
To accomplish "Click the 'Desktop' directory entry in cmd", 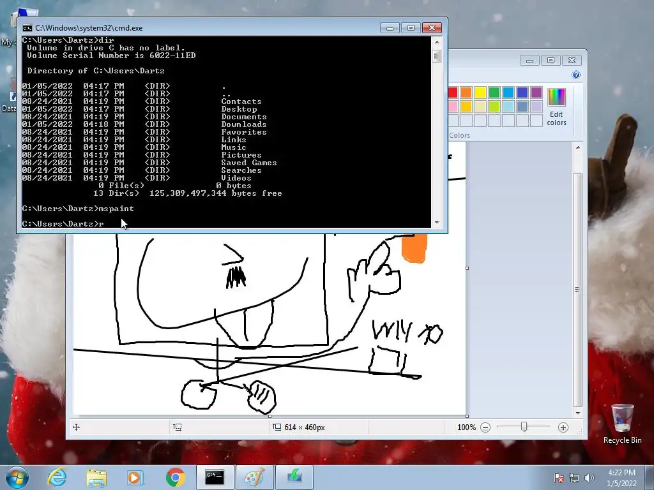I will coord(239,109).
